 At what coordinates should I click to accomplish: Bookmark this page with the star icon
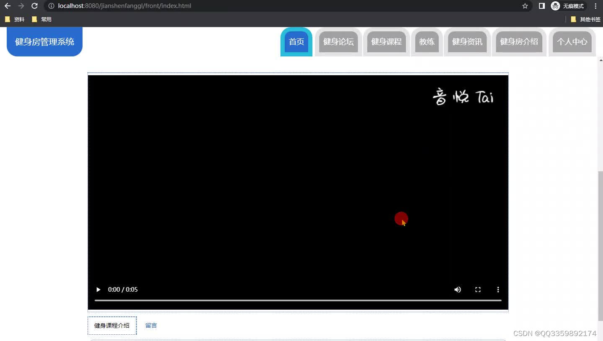click(525, 6)
